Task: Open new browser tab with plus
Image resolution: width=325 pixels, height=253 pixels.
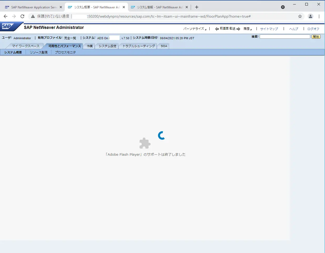Action: coord(197,7)
